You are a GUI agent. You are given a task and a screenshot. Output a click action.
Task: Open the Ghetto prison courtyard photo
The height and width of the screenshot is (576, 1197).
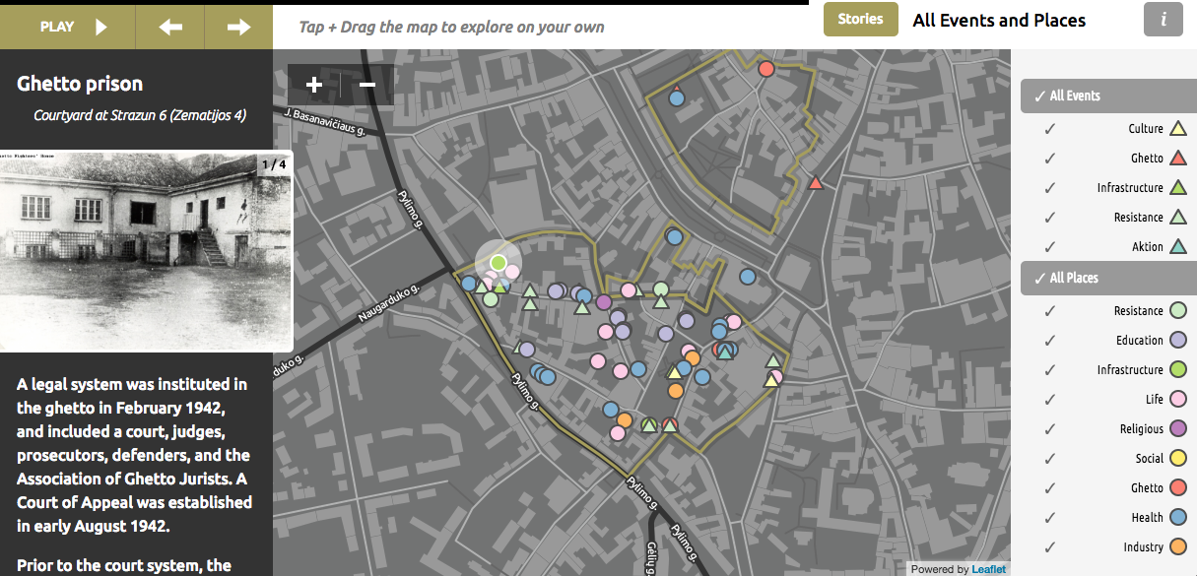tap(146, 251)
